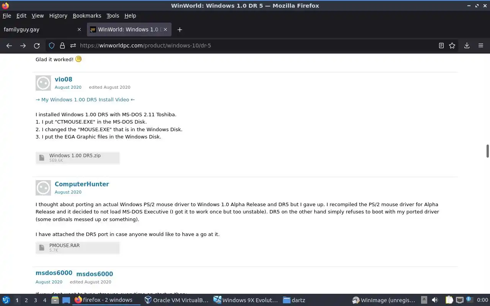Screen dimensions: 490x306
Task: Click the clipboard tray icon
Action: point(449,300)
